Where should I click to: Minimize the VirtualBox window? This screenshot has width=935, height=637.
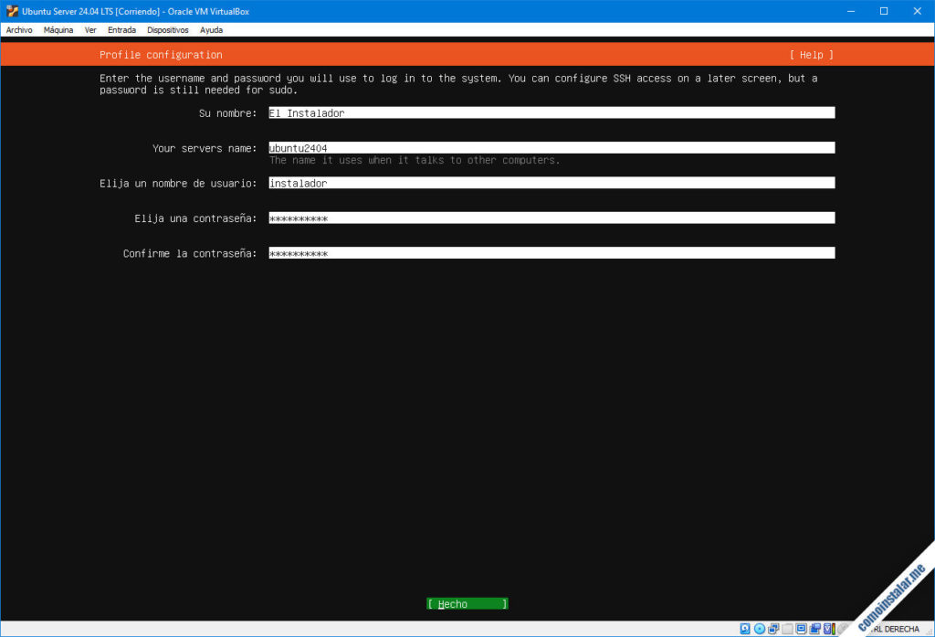click(851, 11)
